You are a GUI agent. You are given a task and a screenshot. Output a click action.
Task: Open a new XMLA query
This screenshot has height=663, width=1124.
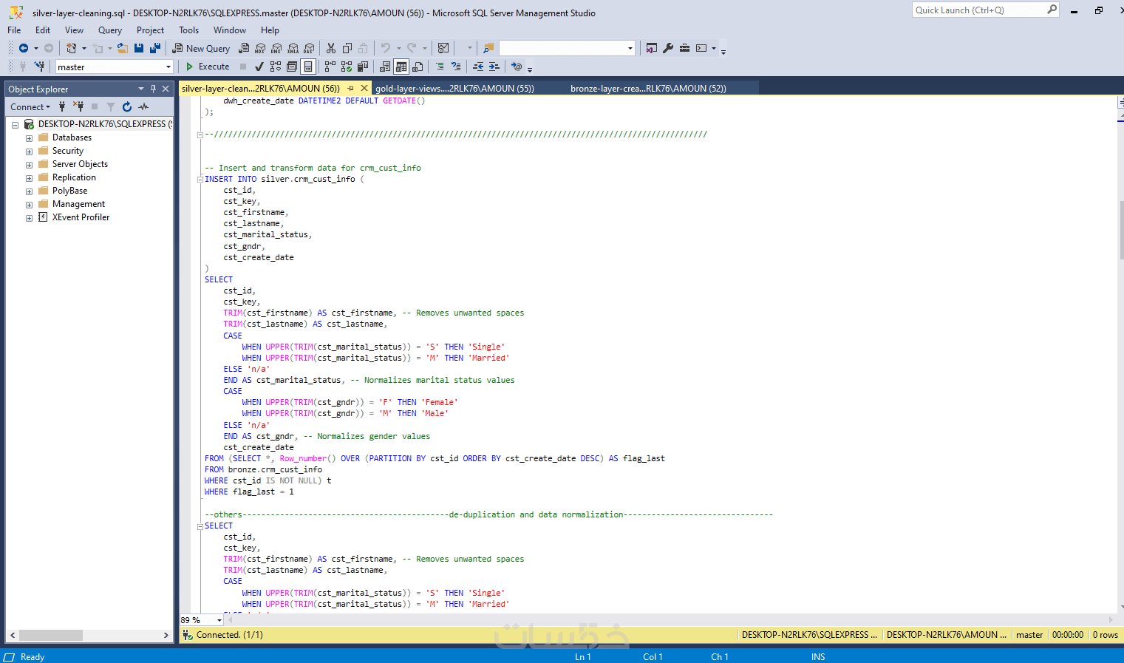click(x=293, y=48)
